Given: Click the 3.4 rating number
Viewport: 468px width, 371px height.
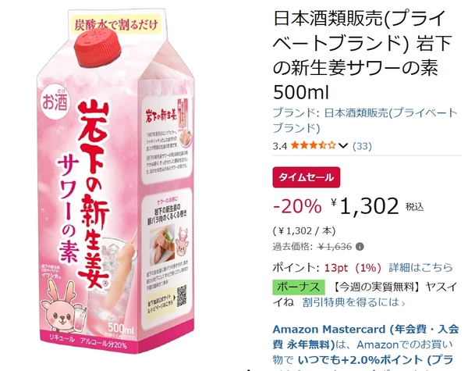Looking at the screenshot, I should click(280, 146).
